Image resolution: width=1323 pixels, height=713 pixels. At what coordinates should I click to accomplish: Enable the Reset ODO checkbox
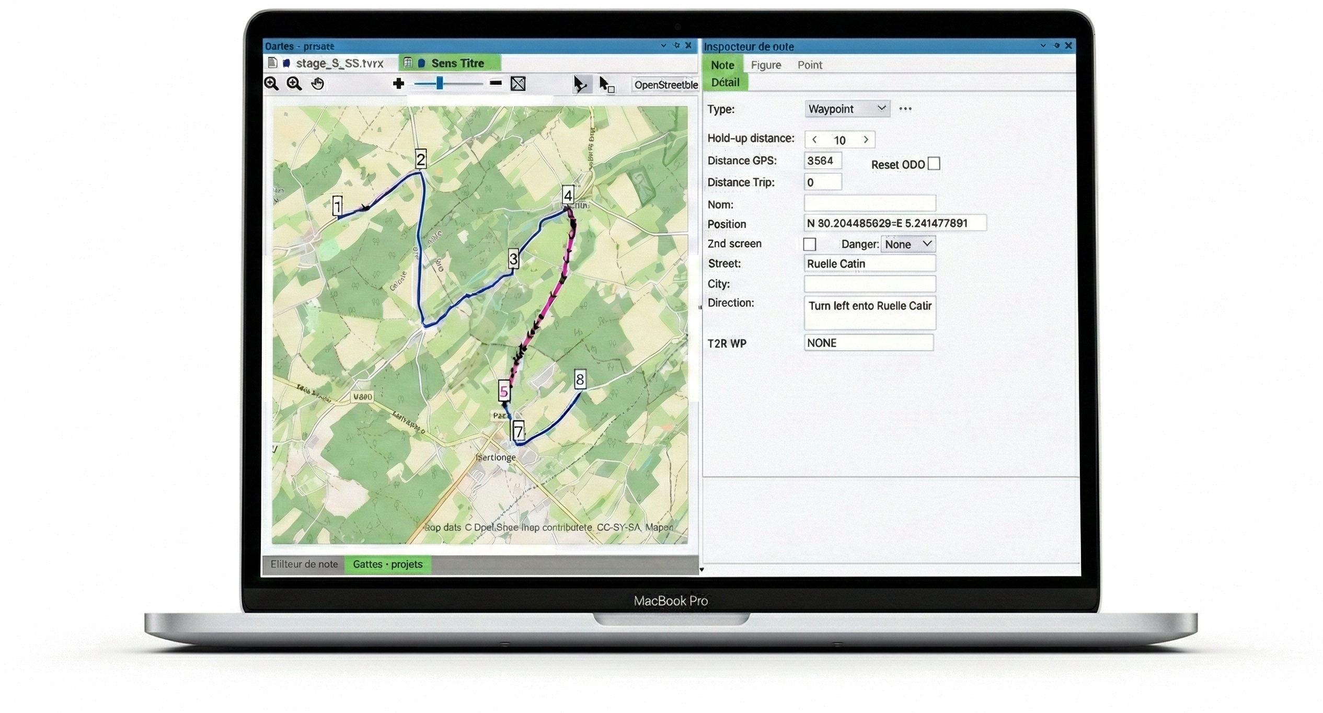[934, 163]
